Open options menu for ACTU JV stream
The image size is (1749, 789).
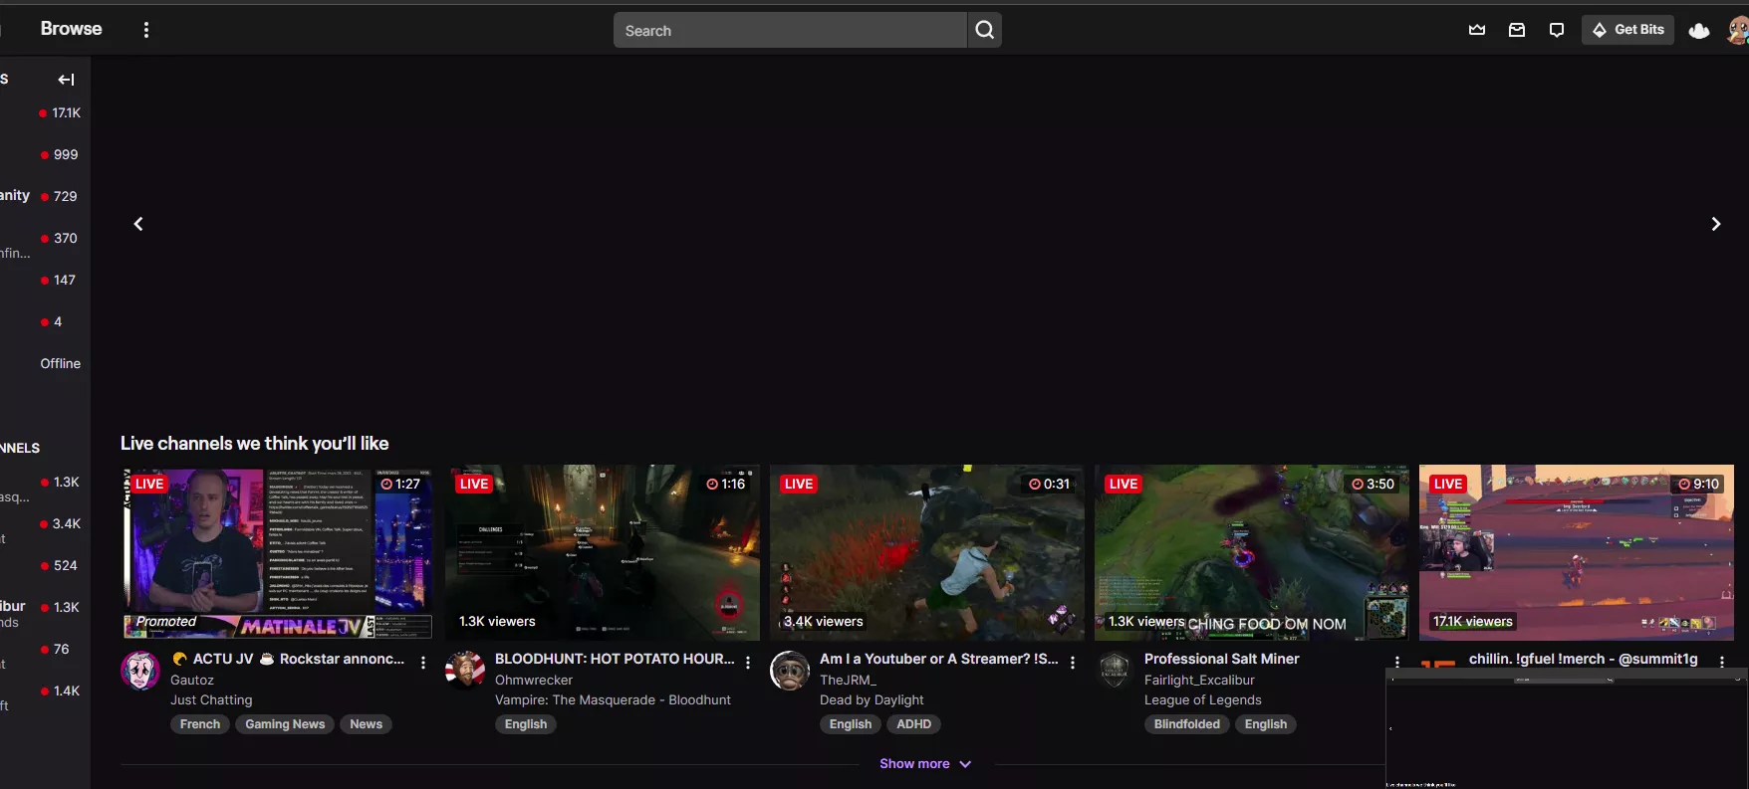click(423, 662)
